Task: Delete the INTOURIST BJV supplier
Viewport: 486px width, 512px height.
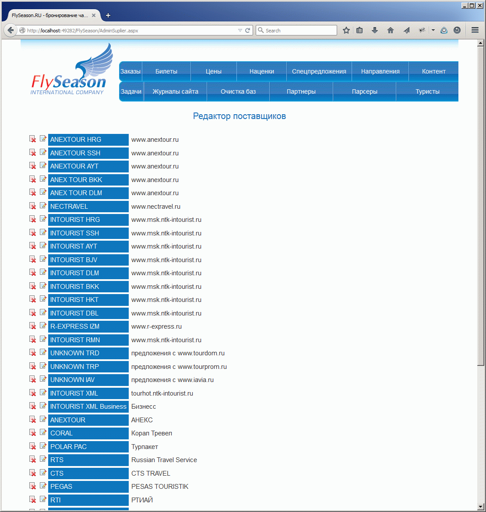Action: coord(33,259)
